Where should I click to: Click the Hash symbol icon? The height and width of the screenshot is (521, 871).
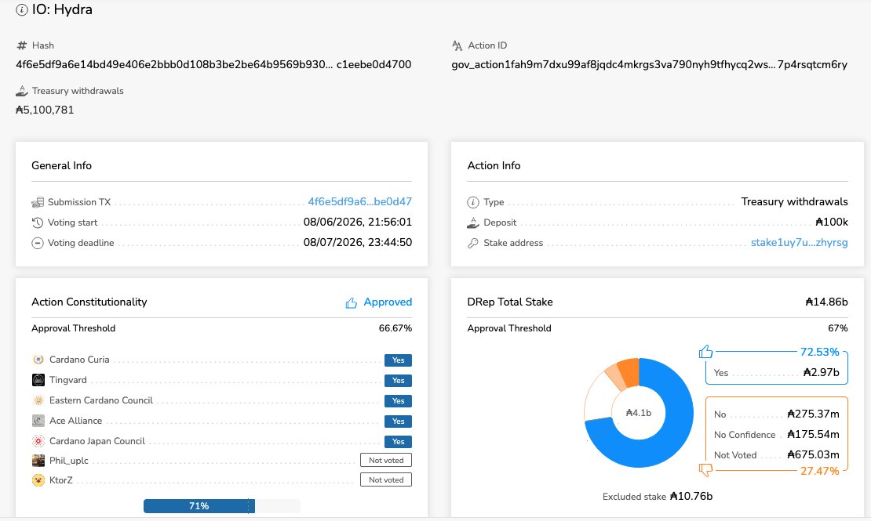point(22,45)
